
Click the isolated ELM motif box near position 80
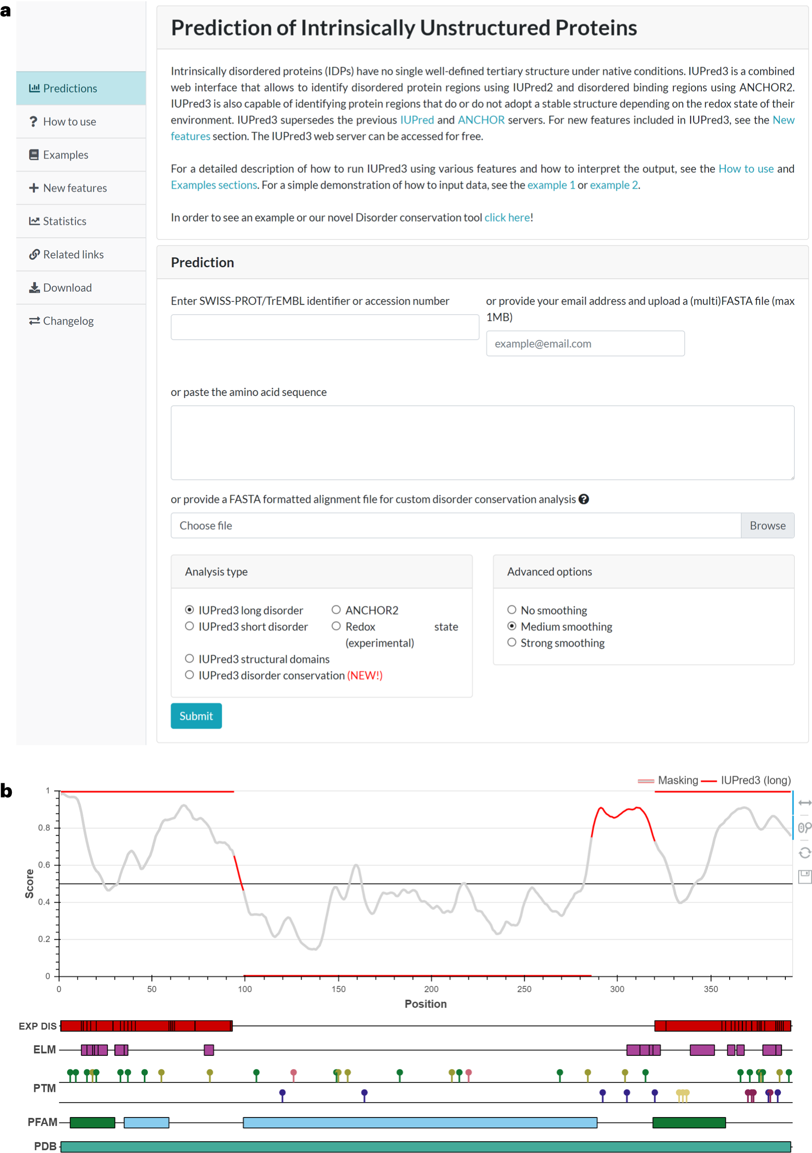209,1049
